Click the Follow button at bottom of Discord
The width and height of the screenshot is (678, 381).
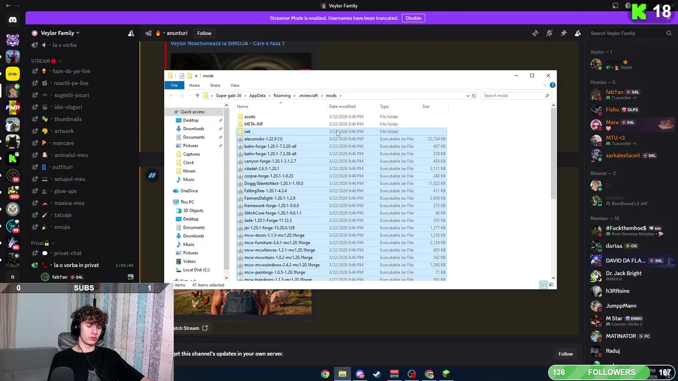pyautogui.click(x=565, y=354)
